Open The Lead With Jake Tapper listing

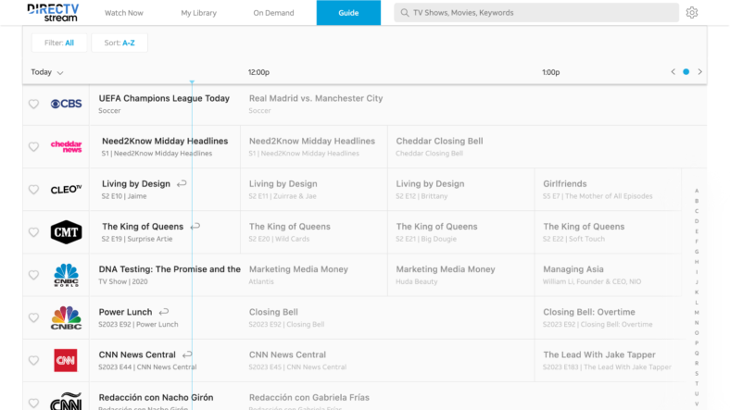[608, 360]
